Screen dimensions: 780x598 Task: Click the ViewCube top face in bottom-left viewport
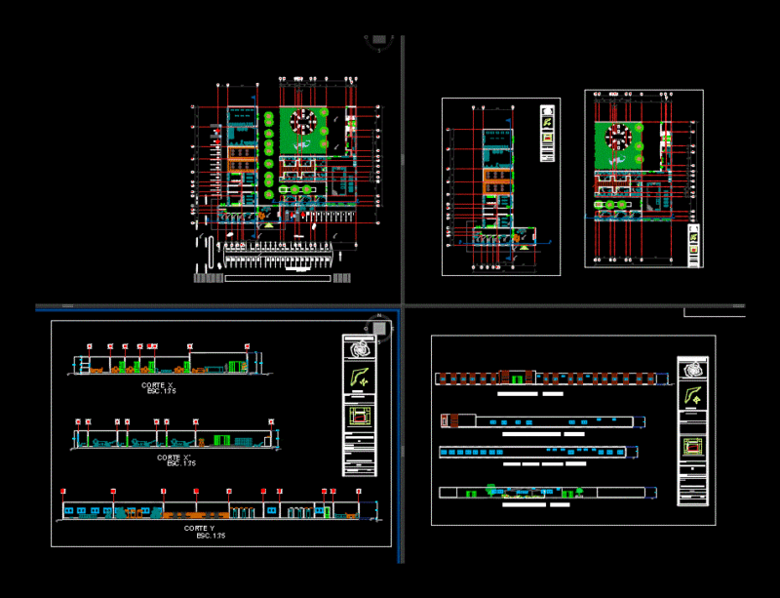[379, 329]
